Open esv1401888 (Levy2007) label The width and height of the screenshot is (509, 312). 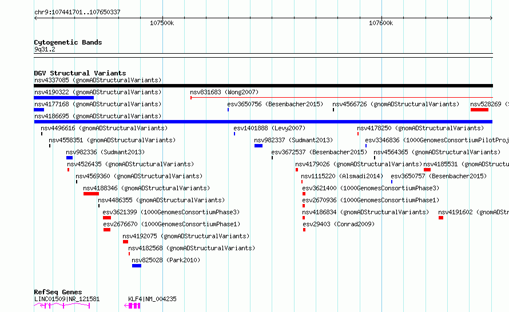click(x=269, y=128)
